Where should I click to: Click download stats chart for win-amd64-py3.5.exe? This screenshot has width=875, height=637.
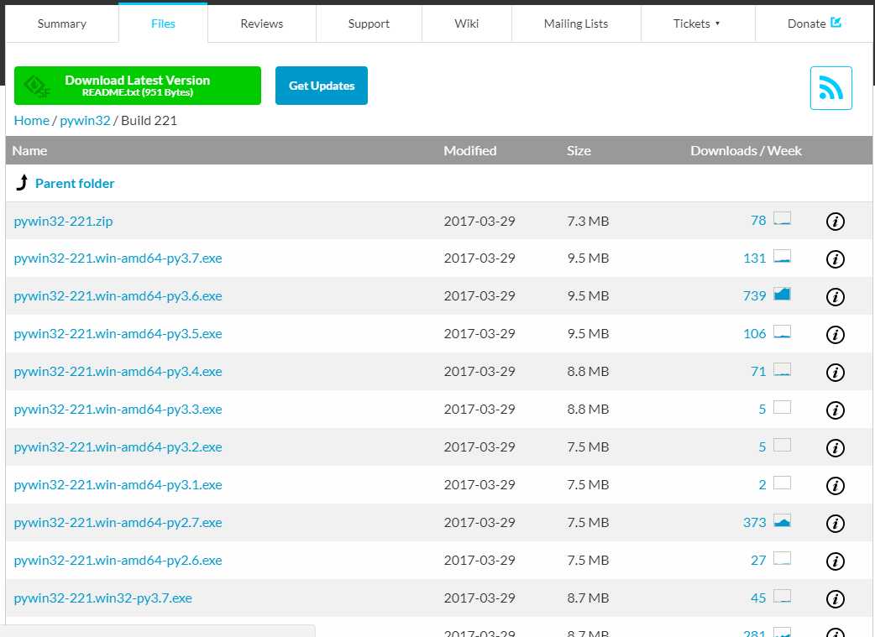click(782, 332)
